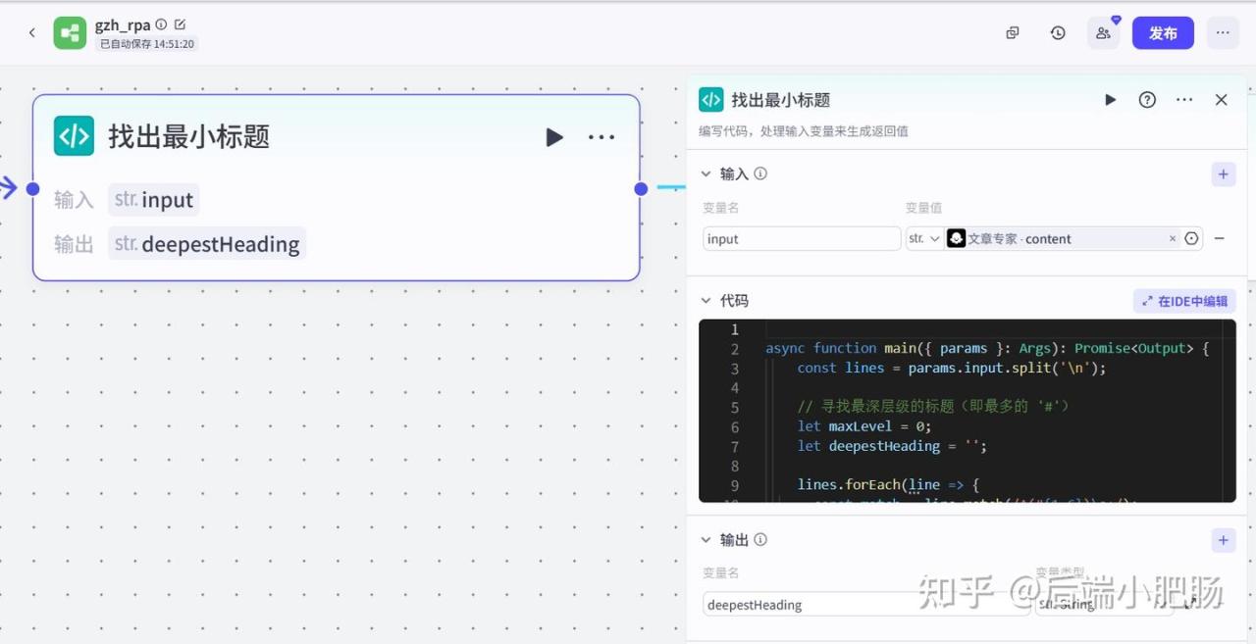
Task: Open the collaborators people icon
Action: click(x=1103, y=33)
